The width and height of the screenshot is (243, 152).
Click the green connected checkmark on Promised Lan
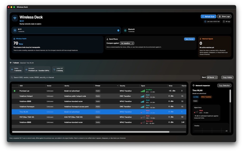coord(15,91)
